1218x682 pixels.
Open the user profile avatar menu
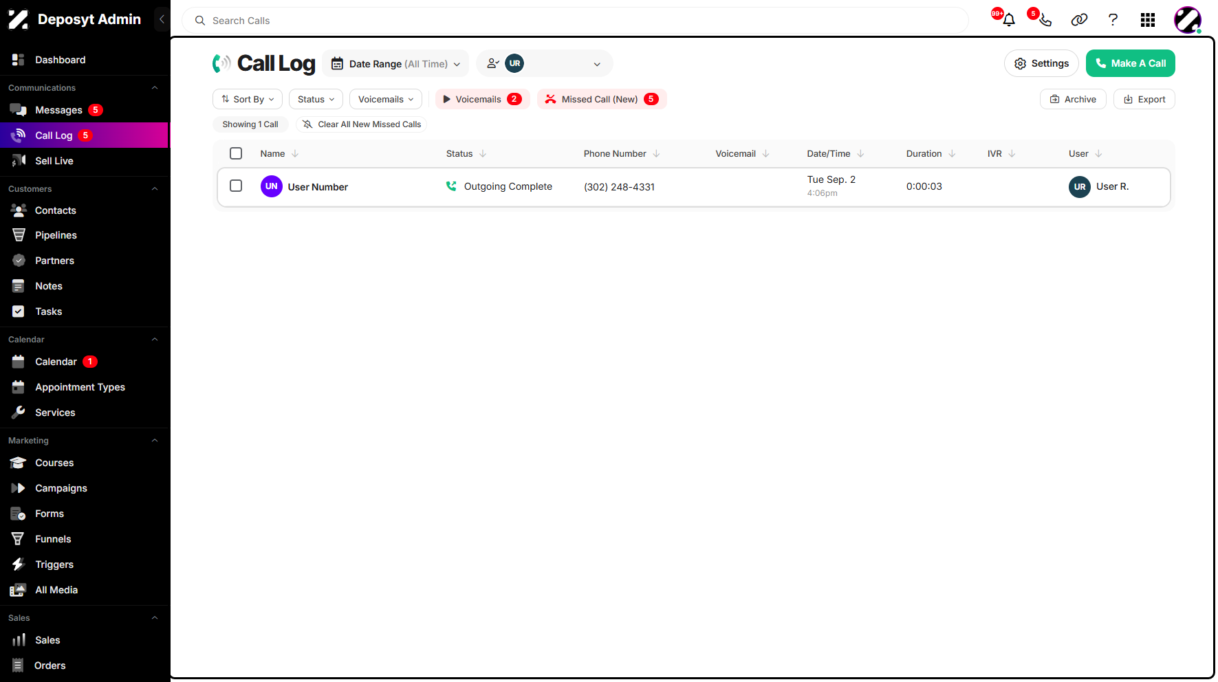coord(1187,20)
